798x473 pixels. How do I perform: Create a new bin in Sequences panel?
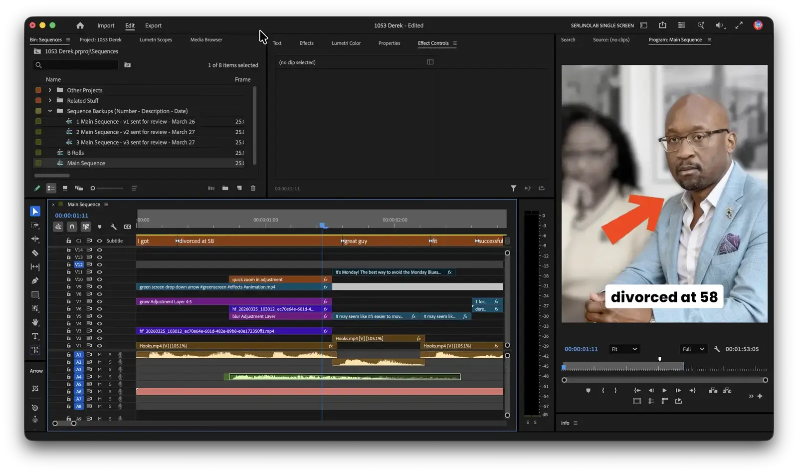225,188
